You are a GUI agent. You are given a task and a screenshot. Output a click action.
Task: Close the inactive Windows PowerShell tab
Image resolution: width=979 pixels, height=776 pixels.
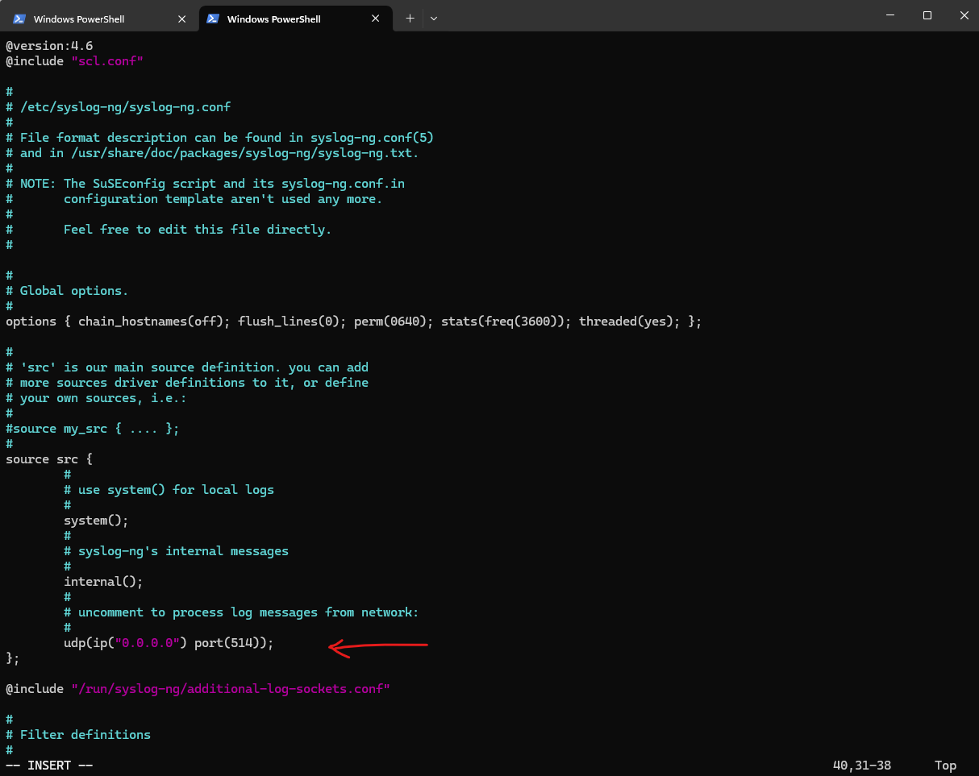(181, 19)
